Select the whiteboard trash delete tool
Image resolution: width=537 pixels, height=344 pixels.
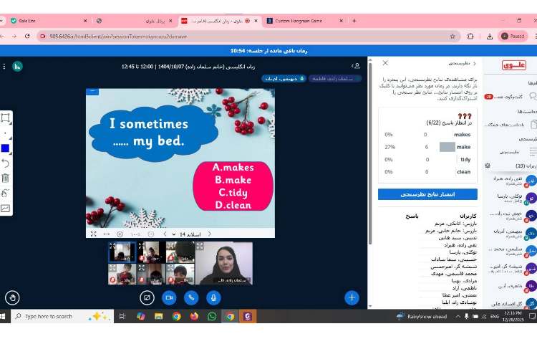click(6, 178)
